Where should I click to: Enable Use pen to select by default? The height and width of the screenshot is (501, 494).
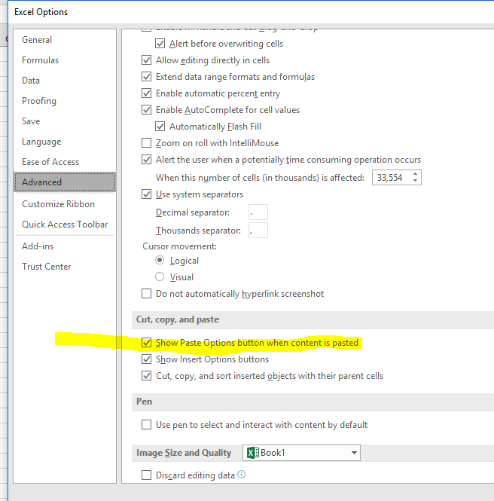(146, 425)
